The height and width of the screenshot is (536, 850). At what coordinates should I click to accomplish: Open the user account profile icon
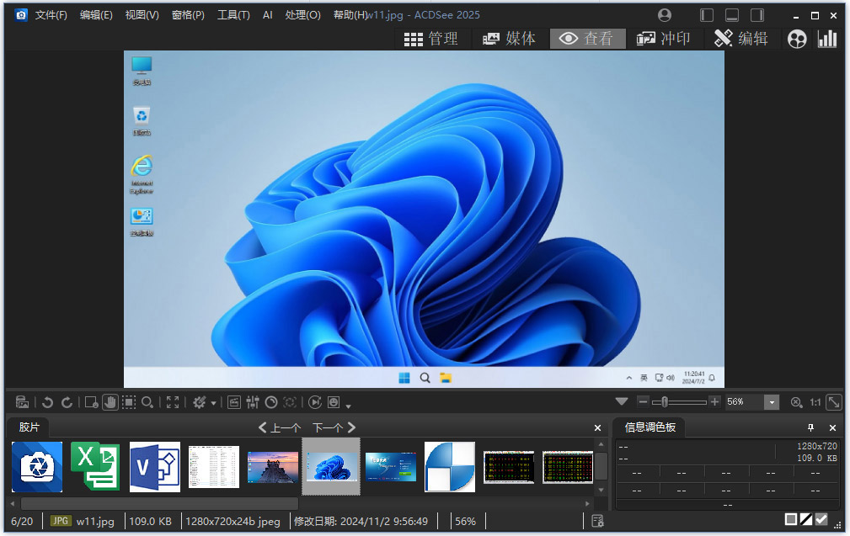pyautogui.click(x=665, y=15)
